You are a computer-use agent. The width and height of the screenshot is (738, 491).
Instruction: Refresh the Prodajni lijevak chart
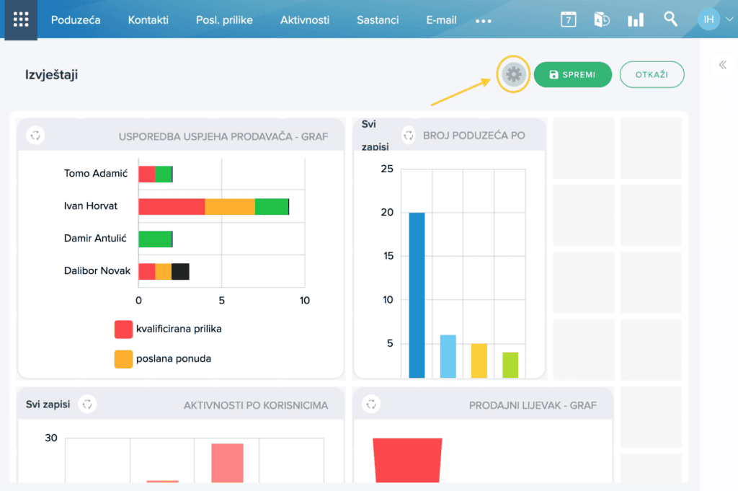pos(371,404)
